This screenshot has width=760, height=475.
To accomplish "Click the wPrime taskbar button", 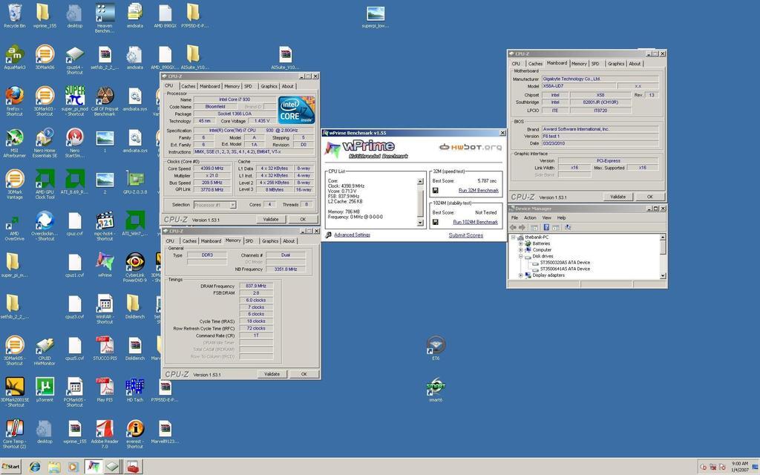I will pos(93,467).
